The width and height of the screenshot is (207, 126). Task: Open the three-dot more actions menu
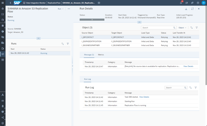click(69, 9)
